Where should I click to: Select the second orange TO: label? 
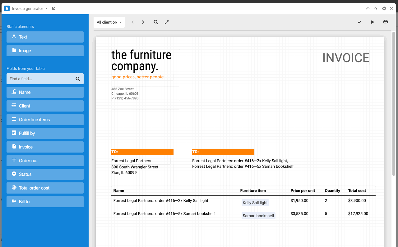tap(223, 152)
